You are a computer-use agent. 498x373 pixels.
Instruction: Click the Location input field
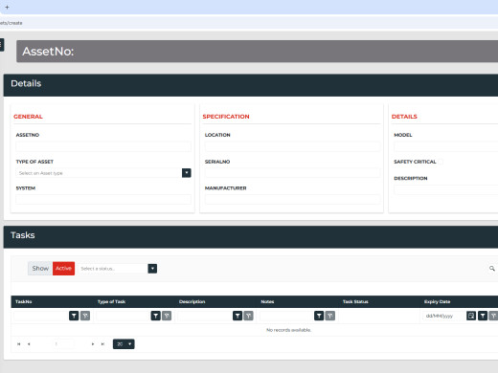[292, 146]
